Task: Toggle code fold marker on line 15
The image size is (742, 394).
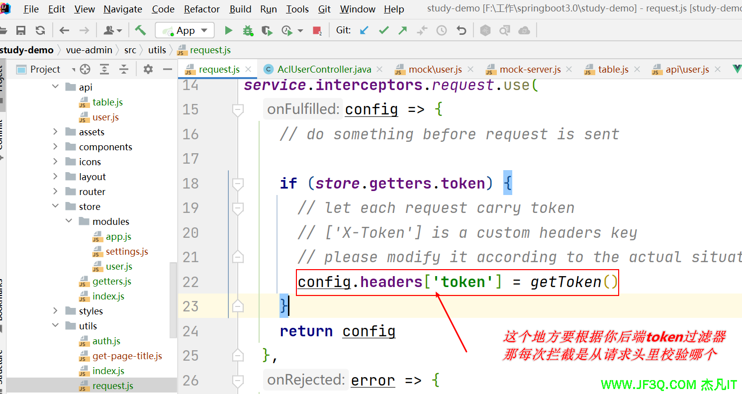Action: 238,109
